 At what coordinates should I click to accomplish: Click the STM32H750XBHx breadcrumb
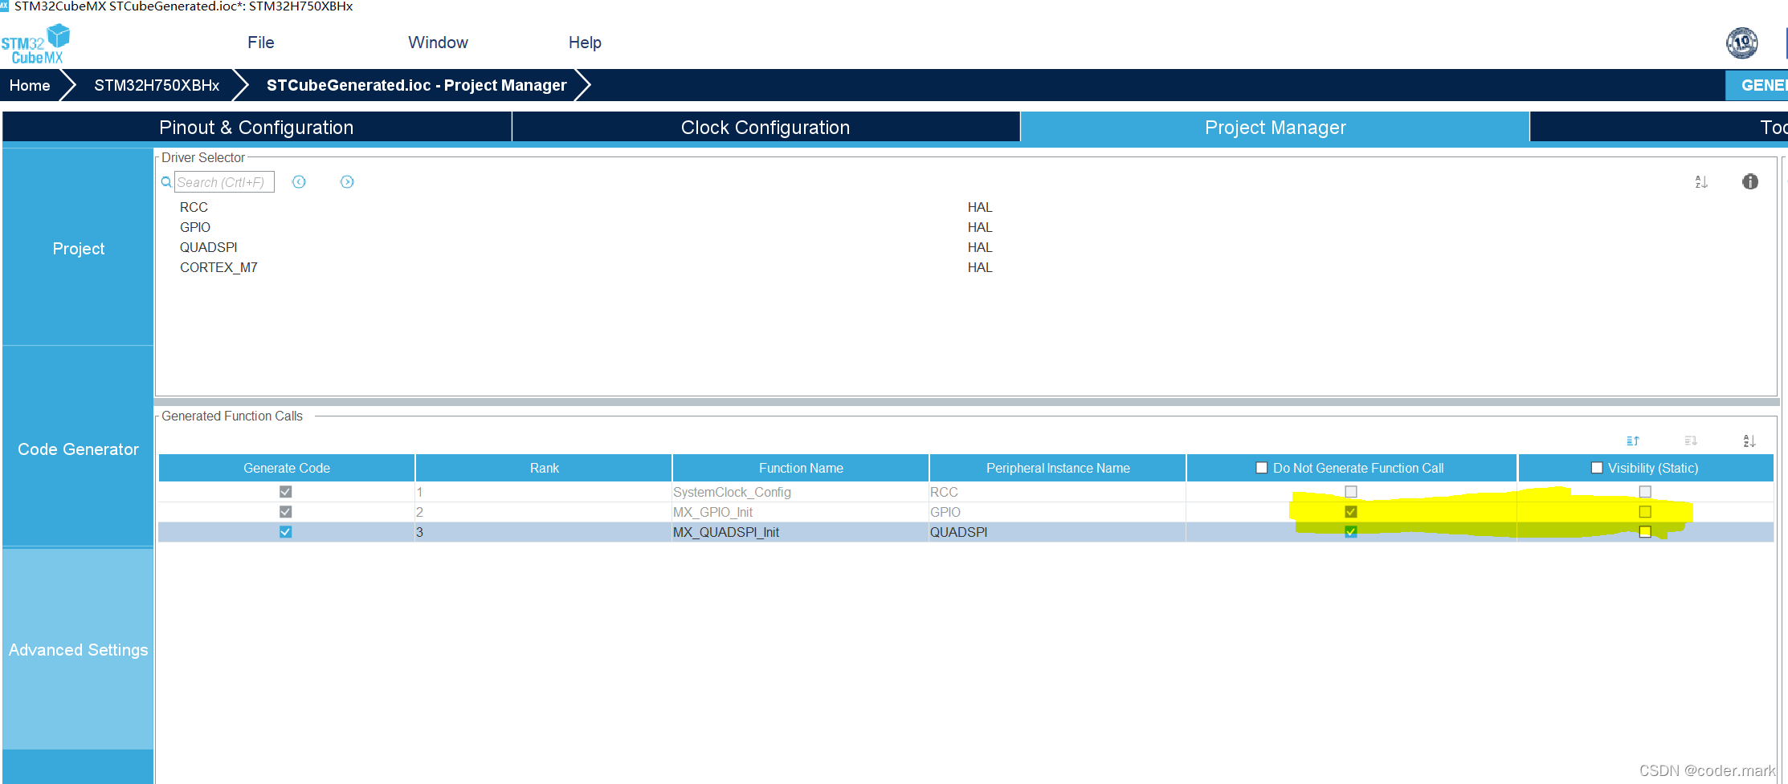click(157, 85)
